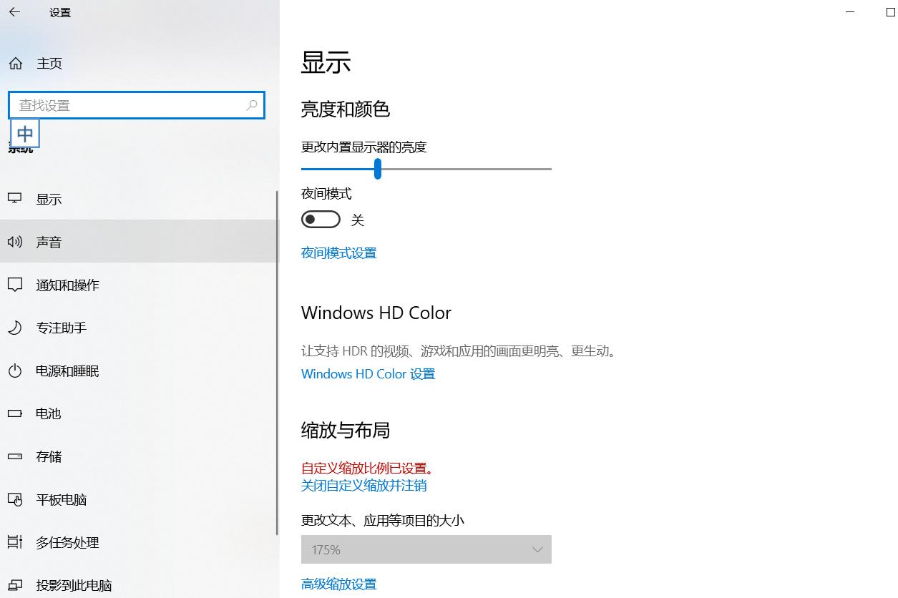
Task: Adjust the display brightness slider
Action: click(378, 169)
